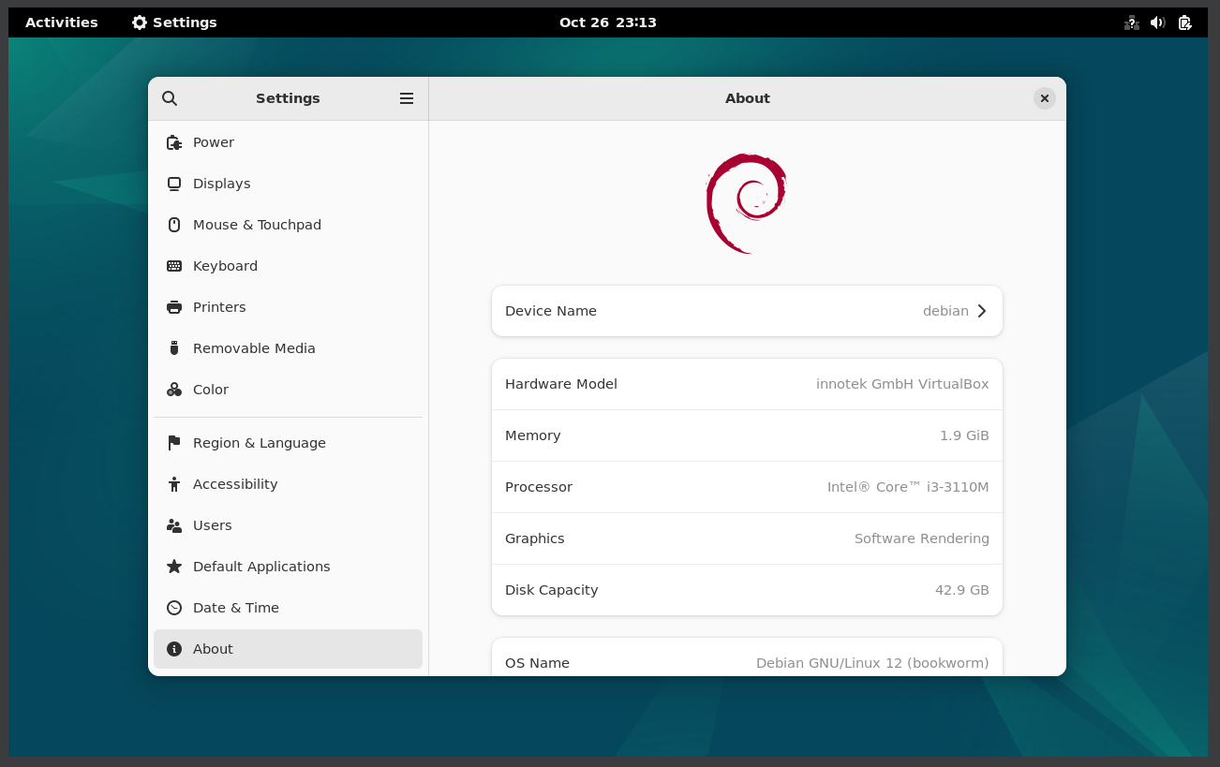This screenshot has width=1220, height=767.
Task: Open Region & Language settings
Action: [x=259, y=443]
